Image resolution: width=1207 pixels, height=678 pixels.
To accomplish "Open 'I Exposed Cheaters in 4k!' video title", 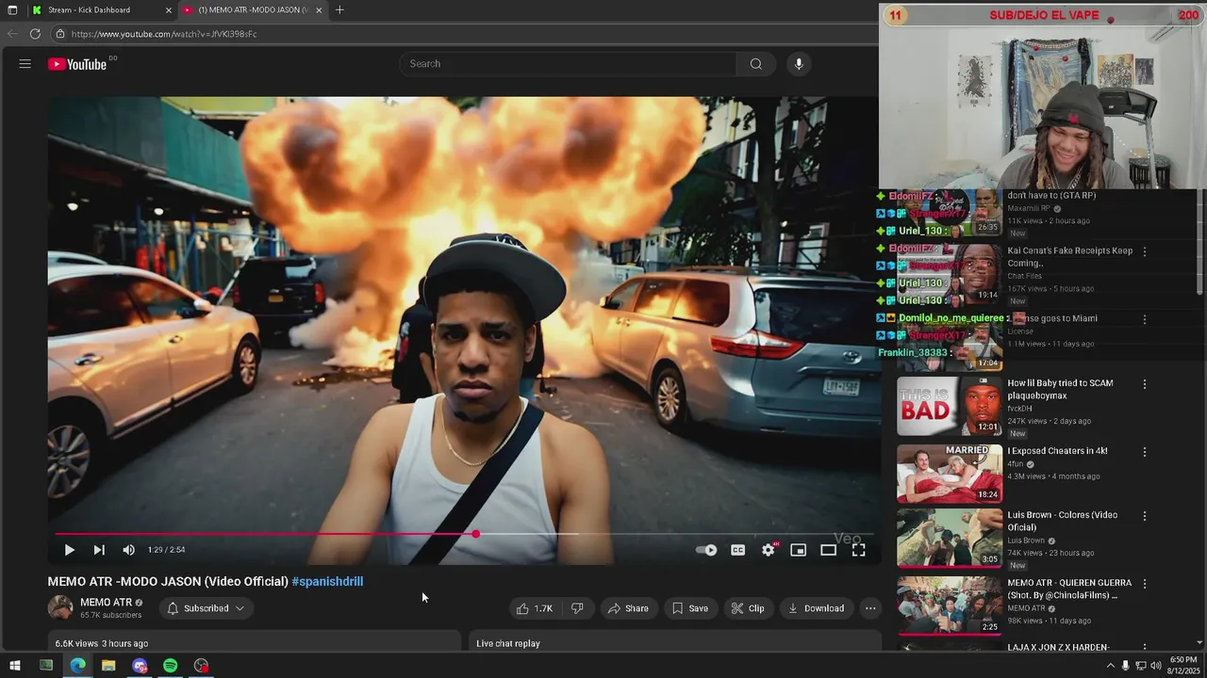I will pos(1057,451).
